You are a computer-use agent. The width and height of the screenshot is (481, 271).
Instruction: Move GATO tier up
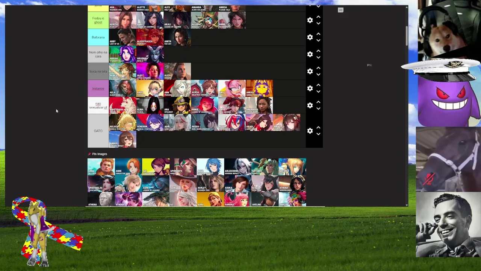318,128
